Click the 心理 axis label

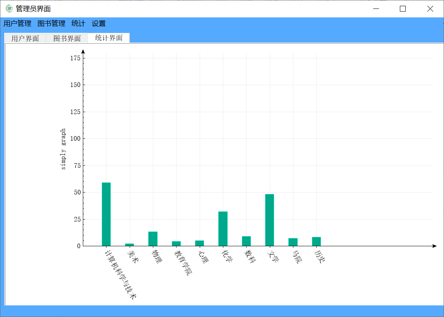[203, 257]
